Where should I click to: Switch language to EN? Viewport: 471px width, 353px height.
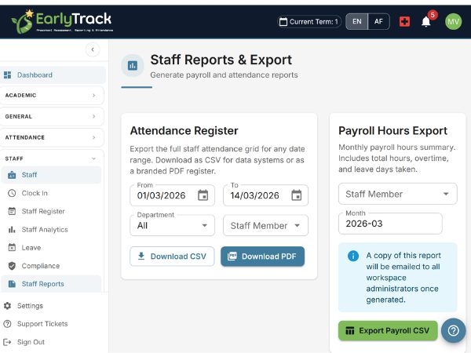pos(357,22)
